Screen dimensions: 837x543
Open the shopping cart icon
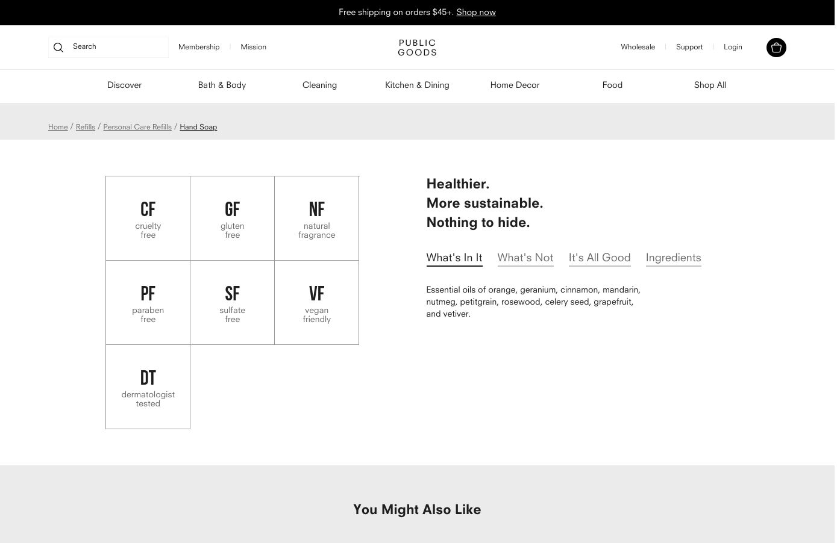click(x=776, y=48)
